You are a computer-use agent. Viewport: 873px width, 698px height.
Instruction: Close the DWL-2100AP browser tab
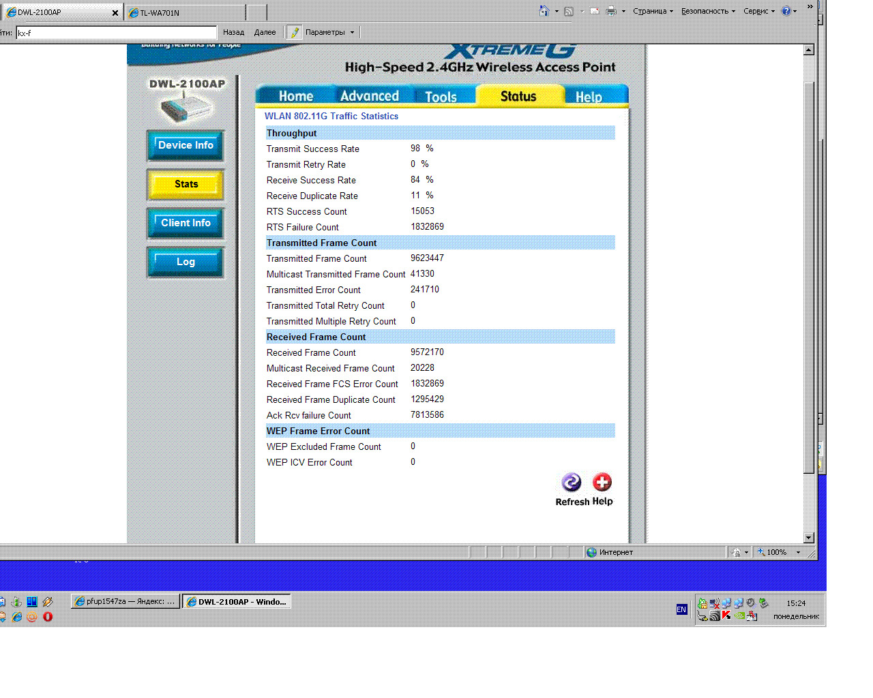[x=115, y=12]
